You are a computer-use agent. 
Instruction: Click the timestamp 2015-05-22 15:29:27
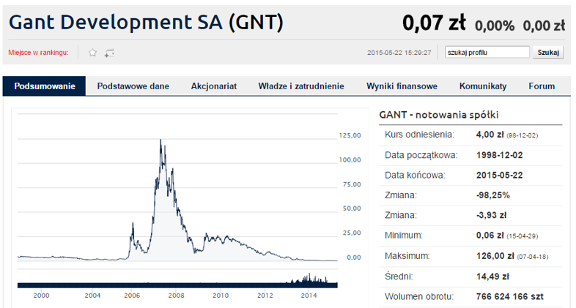point(399,53)
